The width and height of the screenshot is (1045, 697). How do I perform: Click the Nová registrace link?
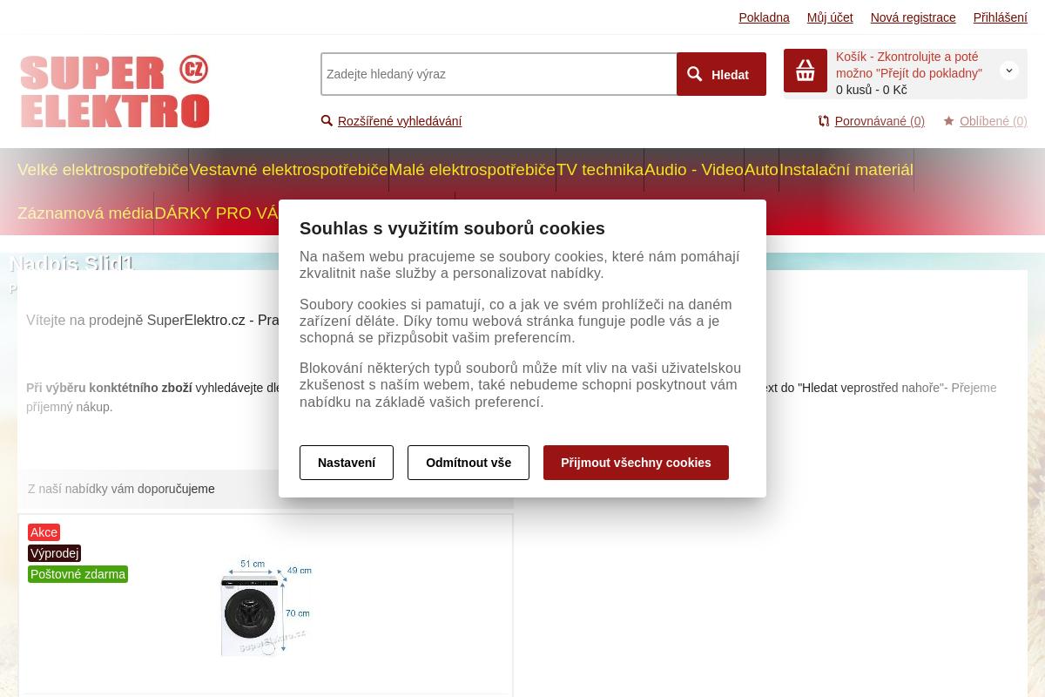[913, 17]
